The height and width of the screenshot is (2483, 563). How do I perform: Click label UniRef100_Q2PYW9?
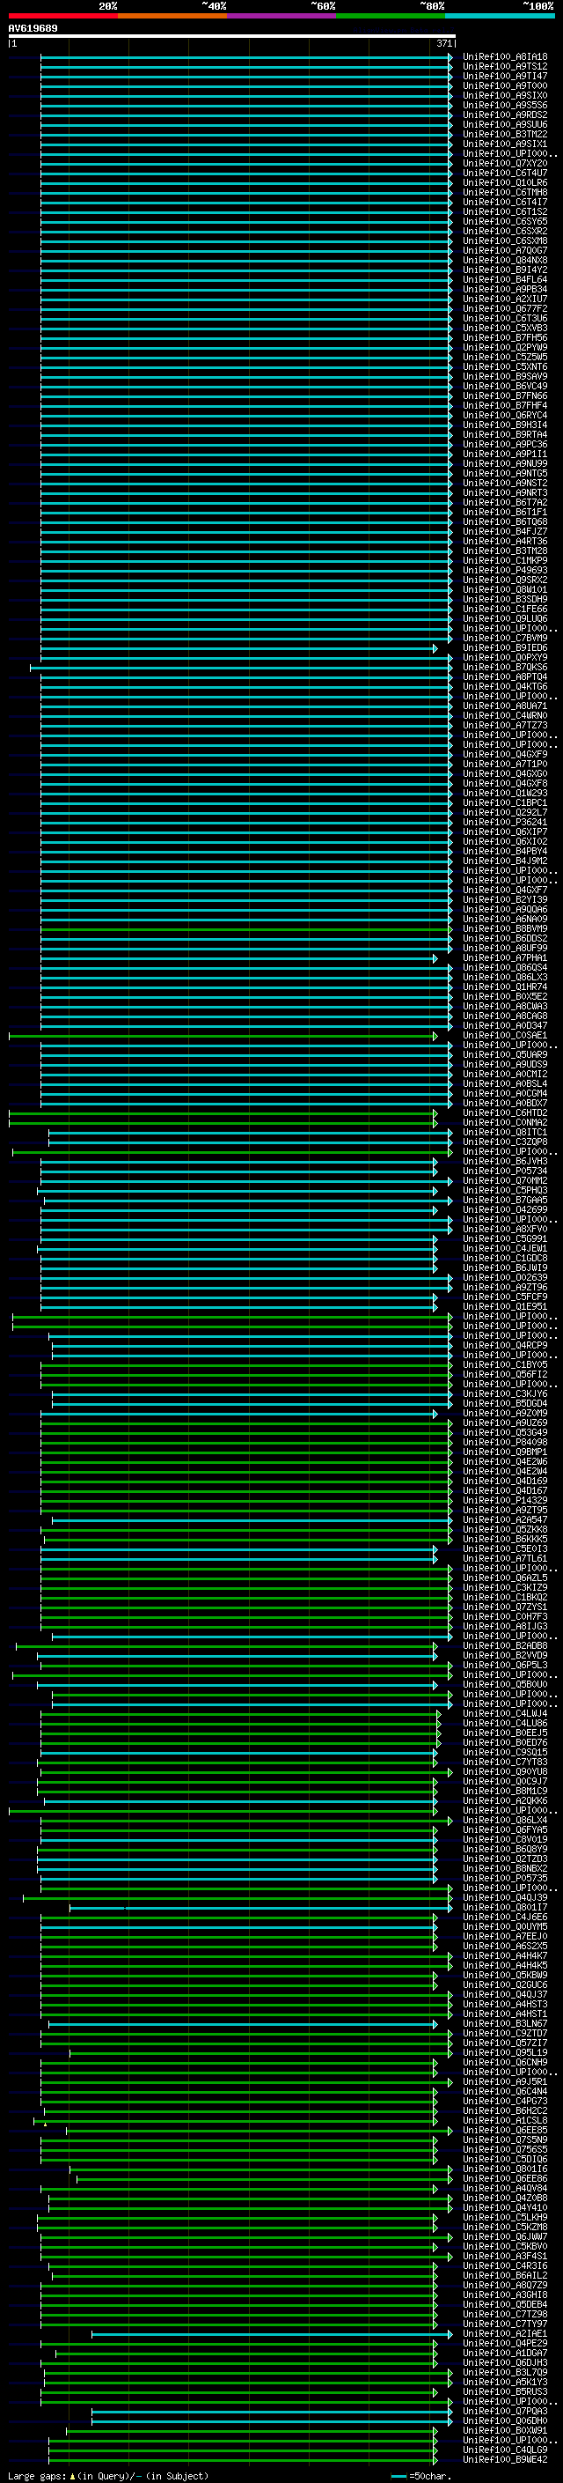[504, 347]
